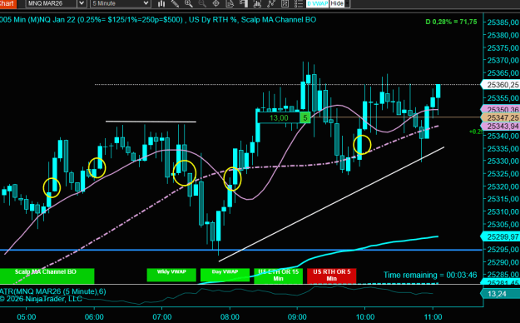The height and width of the screenshot is (323, 520).
Task: Click the 08:00 time axis label
Action: 230,316
